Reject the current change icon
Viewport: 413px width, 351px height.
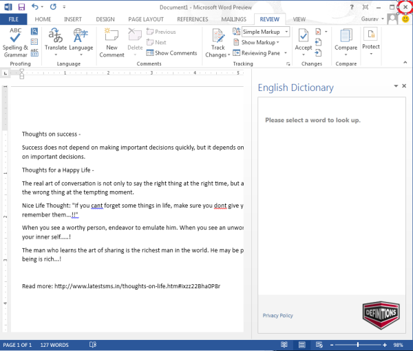coord(318,32)
